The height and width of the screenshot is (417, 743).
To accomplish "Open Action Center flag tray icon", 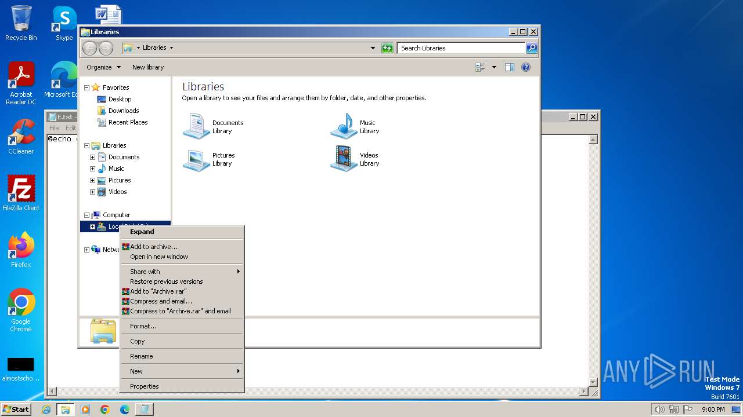I will tap(688, 409).
